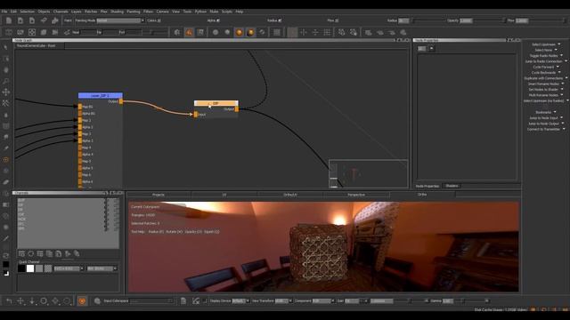
Task: Click Cycle Forward in the right palette
Action: pos(543,68)
